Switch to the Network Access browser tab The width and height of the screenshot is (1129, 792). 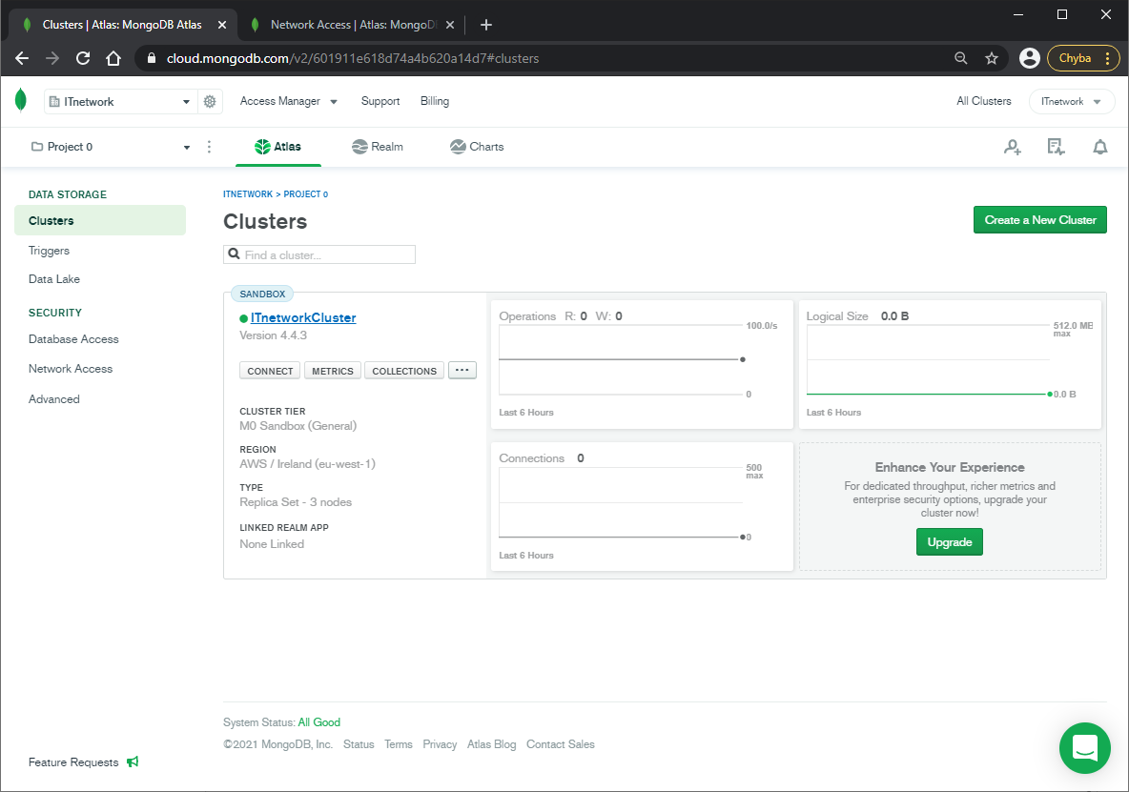(348, 24)
